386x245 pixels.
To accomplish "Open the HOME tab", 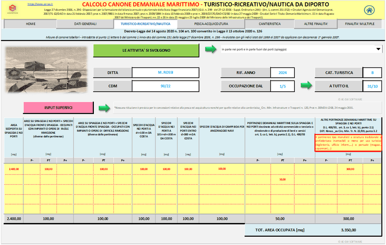I will point(31,24).
